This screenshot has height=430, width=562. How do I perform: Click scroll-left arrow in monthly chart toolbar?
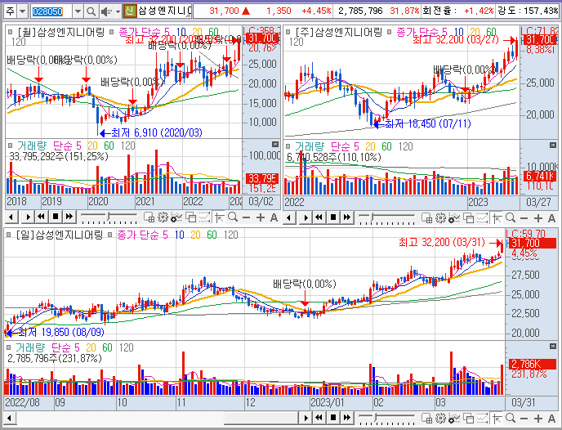click(11, 217)
